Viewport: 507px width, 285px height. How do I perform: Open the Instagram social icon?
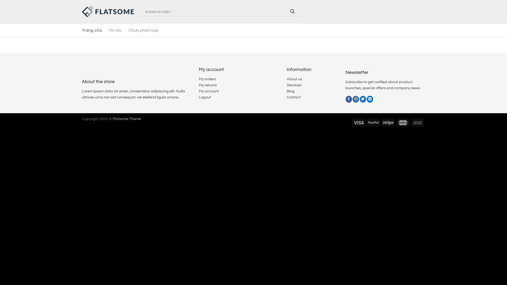point(356,99)
